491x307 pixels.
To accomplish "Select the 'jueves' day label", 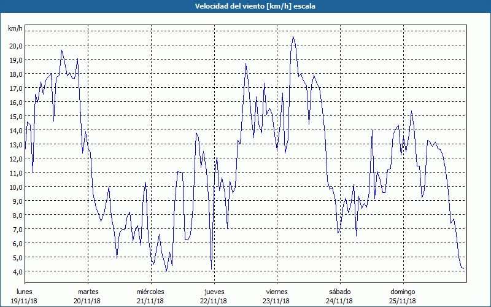I will click(214, 292).
